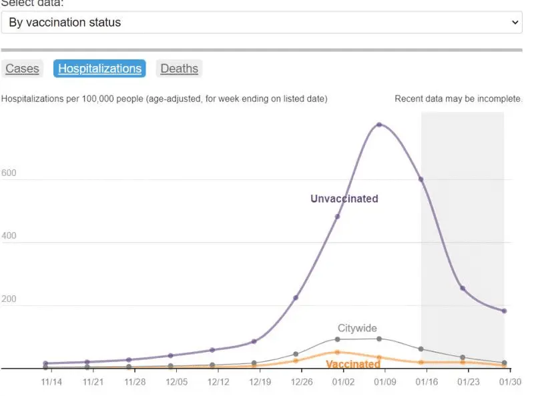
Task: Click the 11/14 x-axis date label
Action: tap(51, 382)
